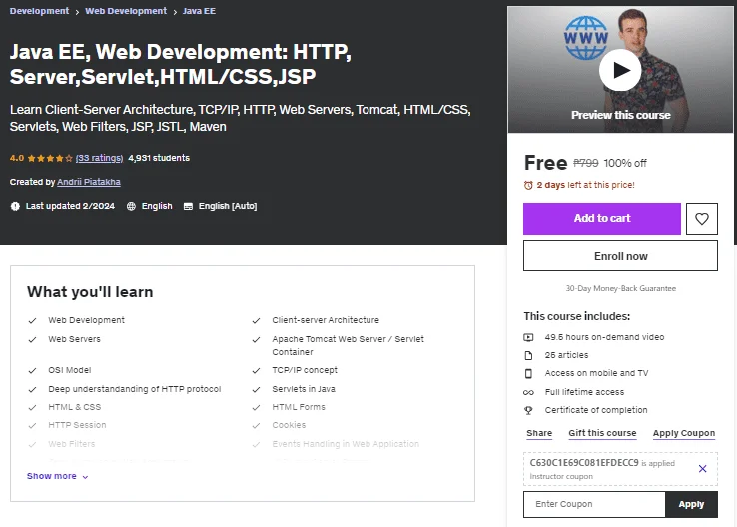The image size is (737, 527).
Task: Click the checkmark beside Servlets in Java
Action: [257, 389]
